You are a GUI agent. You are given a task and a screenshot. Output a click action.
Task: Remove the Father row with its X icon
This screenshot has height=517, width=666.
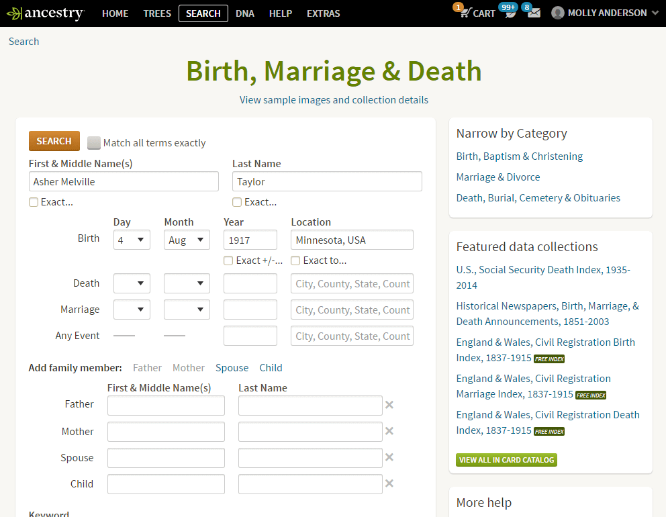tap(389, 405)
